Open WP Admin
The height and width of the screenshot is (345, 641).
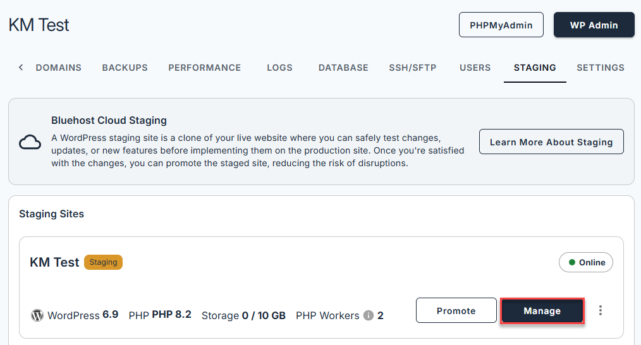594,25
